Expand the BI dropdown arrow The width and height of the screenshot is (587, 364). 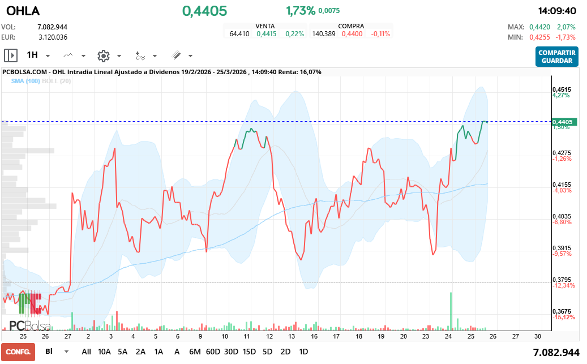67,352
